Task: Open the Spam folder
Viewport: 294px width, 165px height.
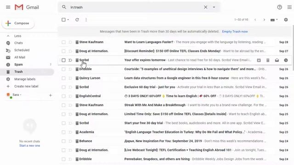Action: 18,65
